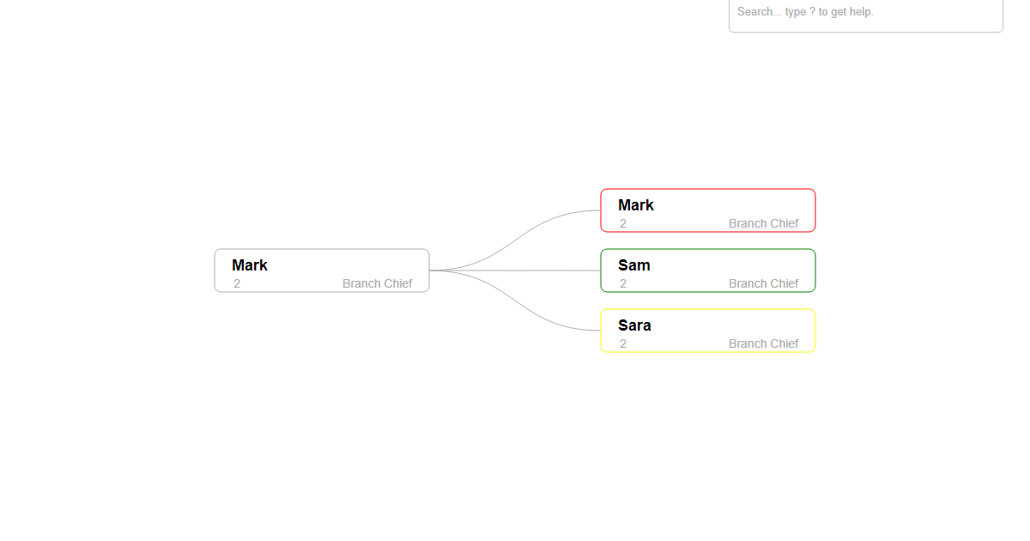Click the name label on the red Mark node
1030x541 pixels.
635,205
